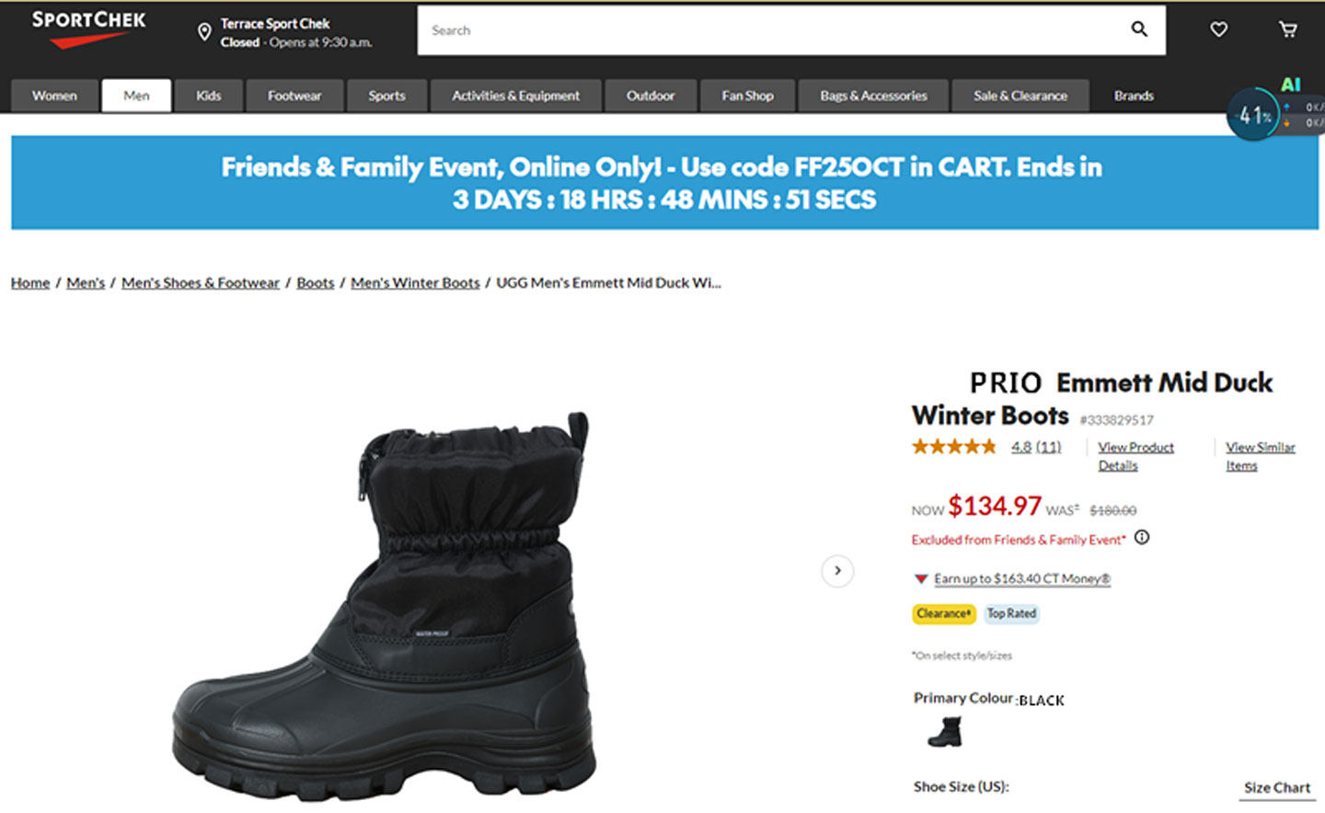Viewport: 1325px width, 813px height.
Task: Select the black boot colour swatch
Action: click(945, 733)
